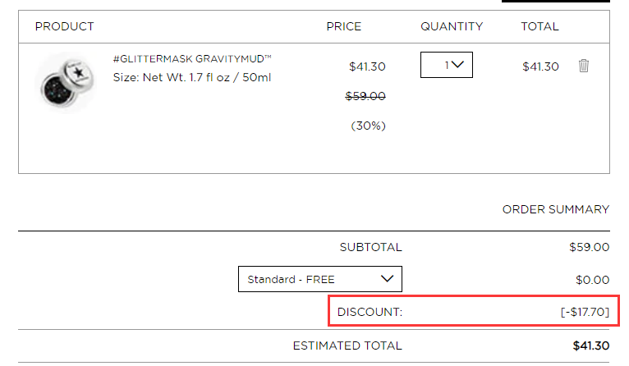Open the Standard - FREE shipping dropdown
The width and height of the screenshot is (629, 366).
(x=320, y=279)
